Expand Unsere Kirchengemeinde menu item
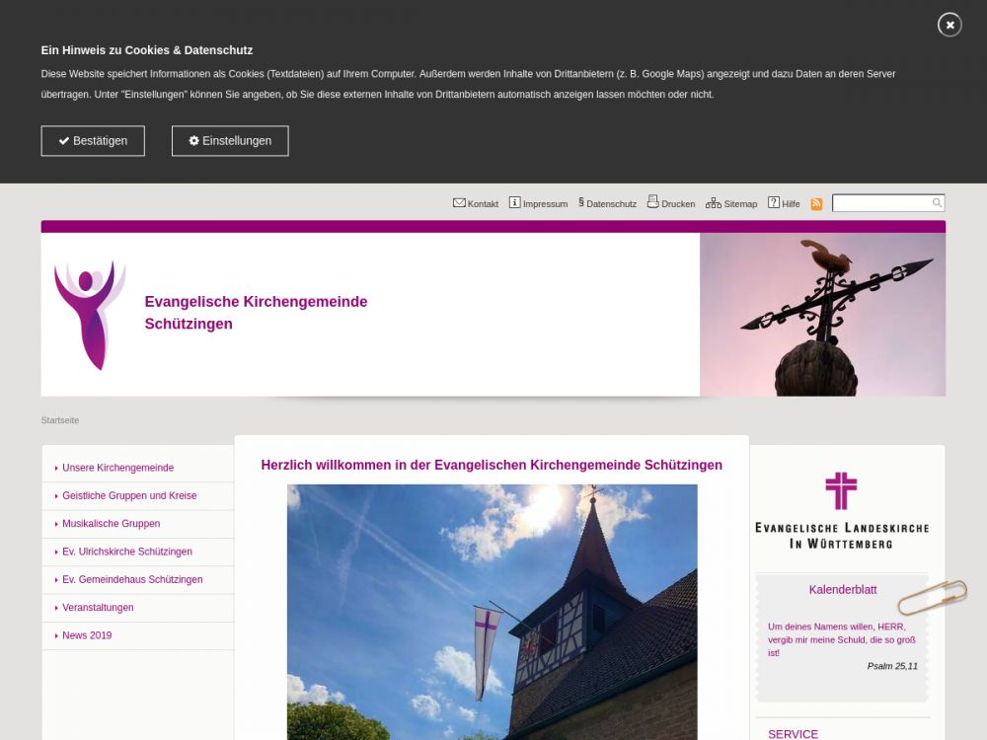The width and height of the screenshot is (987, 740). (x=117, y=468)
